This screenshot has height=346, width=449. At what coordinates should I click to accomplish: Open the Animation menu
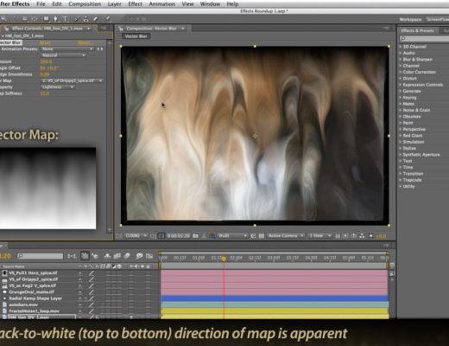(x=162, y=4)
